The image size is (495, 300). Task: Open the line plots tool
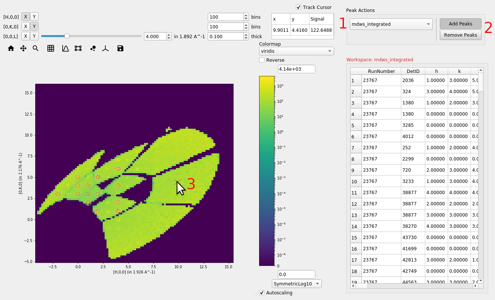click(x=65, y=48)
